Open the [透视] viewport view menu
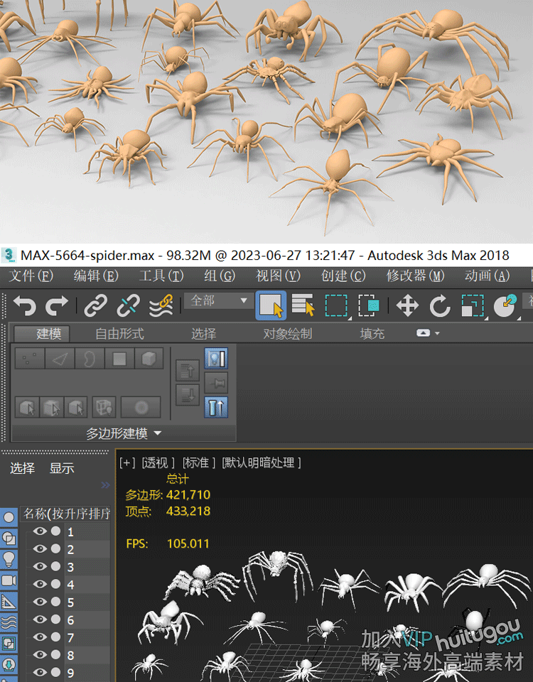 point(159,462)
